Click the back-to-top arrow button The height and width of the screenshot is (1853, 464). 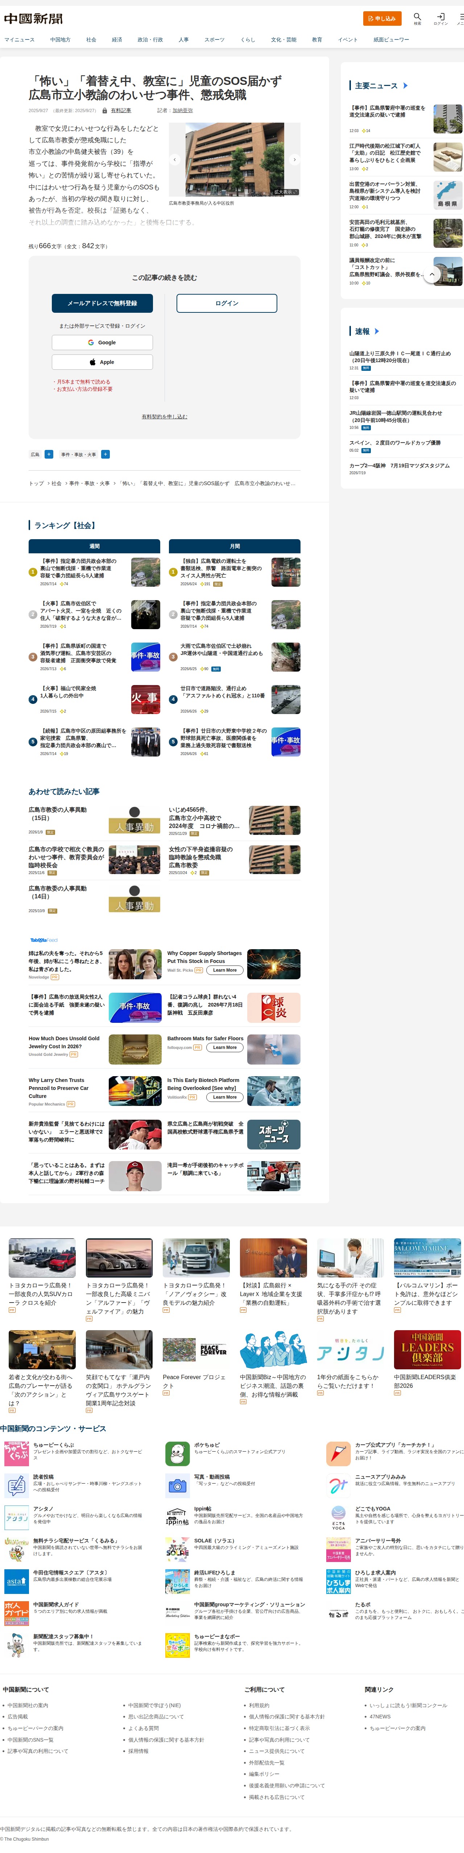pos(432,274)
